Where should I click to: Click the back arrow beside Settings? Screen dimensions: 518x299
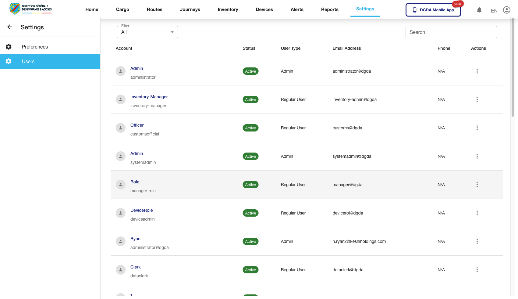[9, 27]
